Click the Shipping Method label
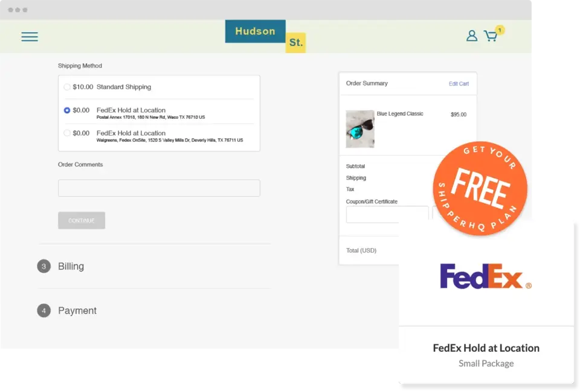Image resolution: width=580 pixels, height=391 pixels. pyautogui.click(x=80, y=66)
